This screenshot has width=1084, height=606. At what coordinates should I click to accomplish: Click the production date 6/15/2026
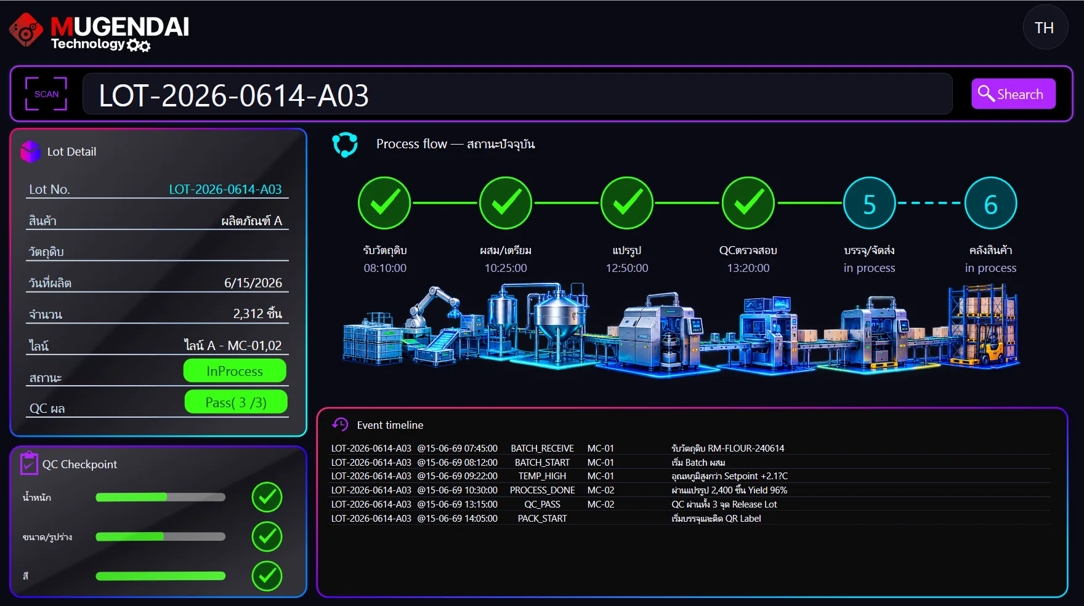click(x=253, y=283)
